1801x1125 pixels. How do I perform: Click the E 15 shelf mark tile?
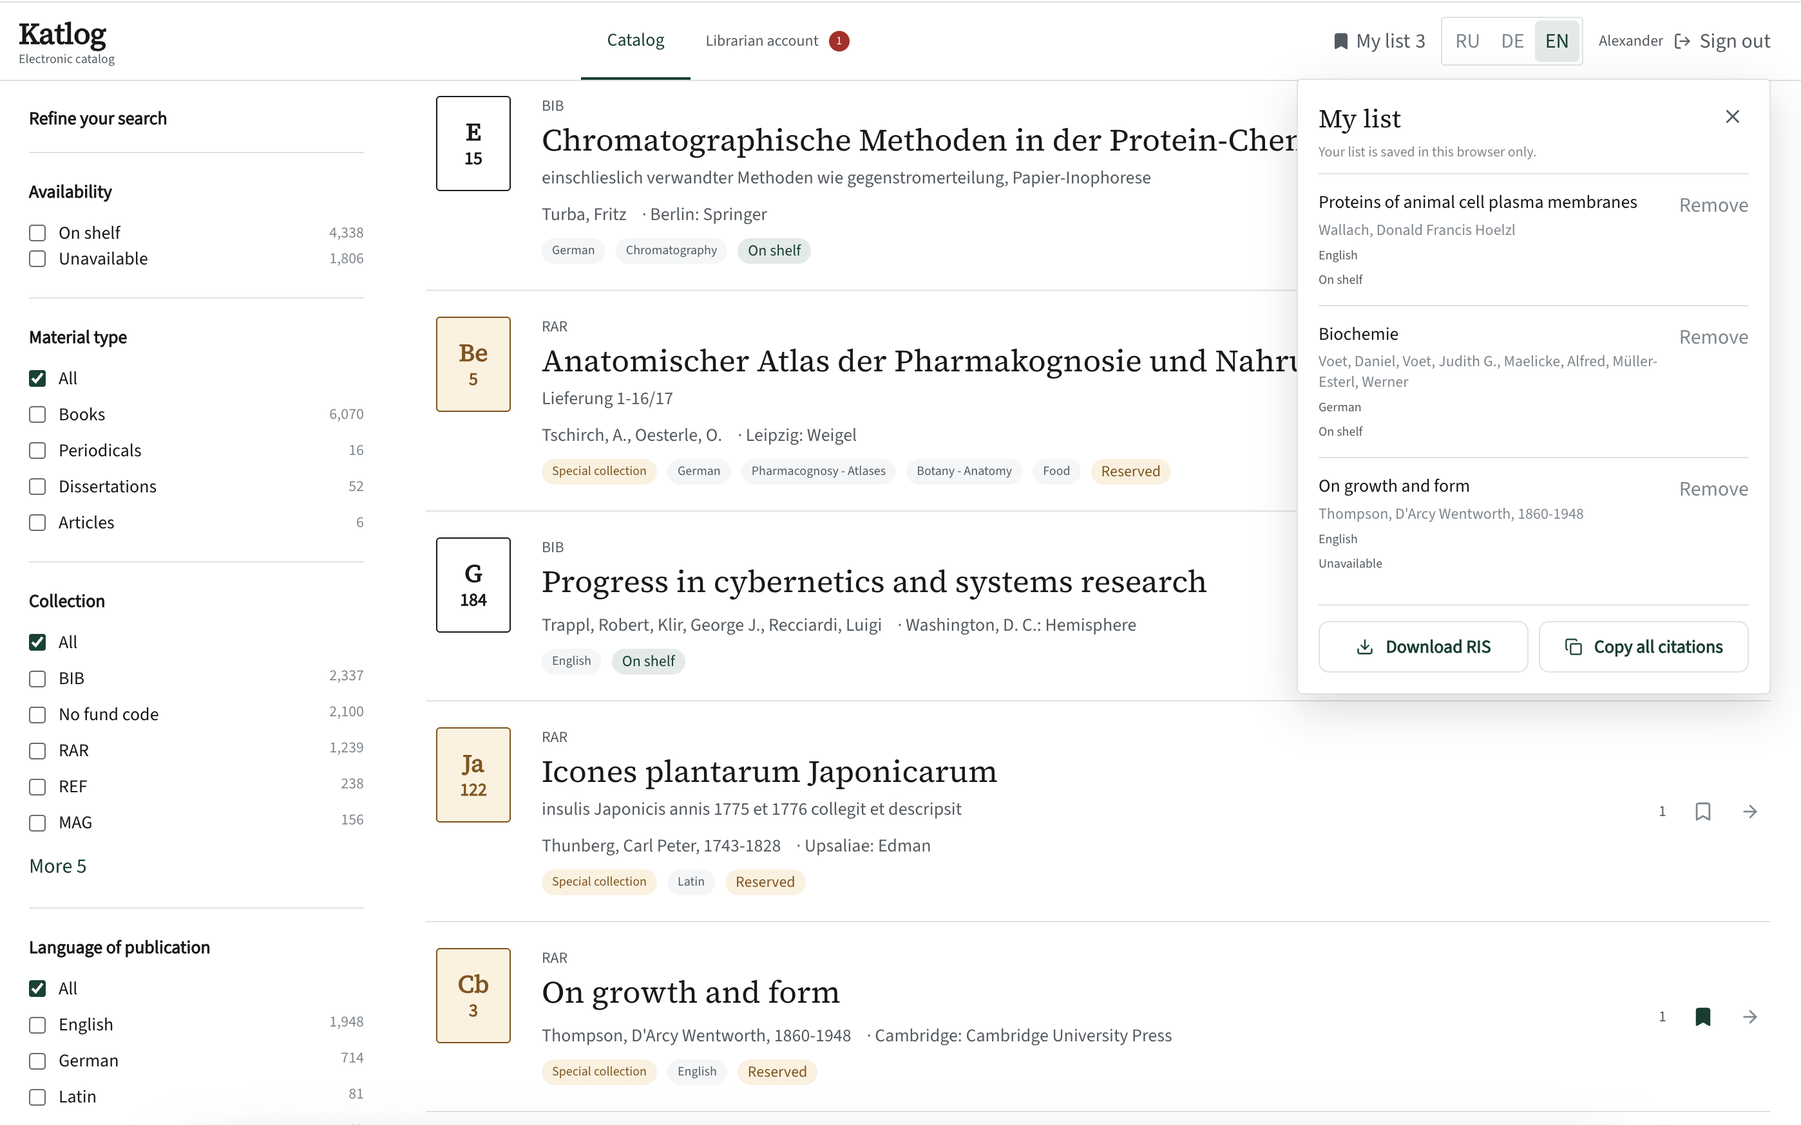473,143
